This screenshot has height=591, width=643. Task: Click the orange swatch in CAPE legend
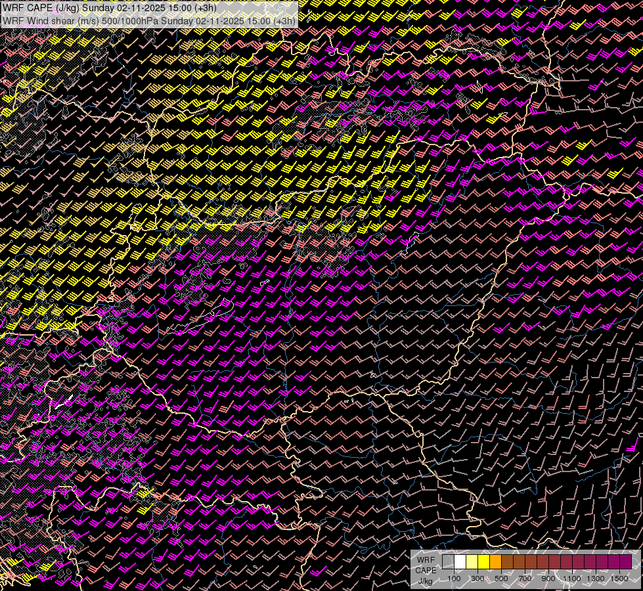495,562
